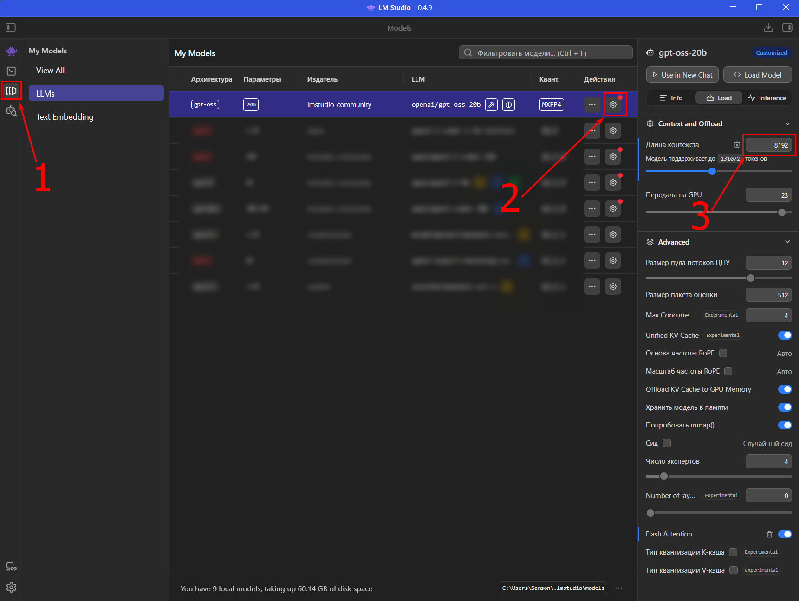
Task: Select LLMs category
Action: pos(96,93)
